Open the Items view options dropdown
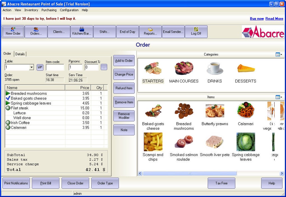 click(x=279, y=97)
